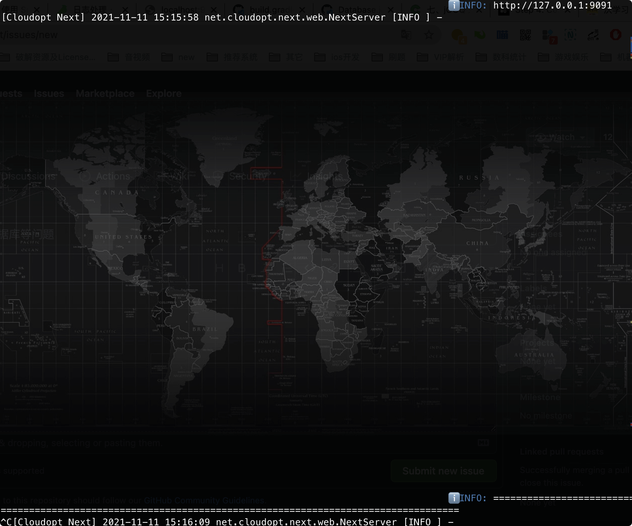
Task: Open the 音视频 bookmark folder
Action: (x=129, y=57)
